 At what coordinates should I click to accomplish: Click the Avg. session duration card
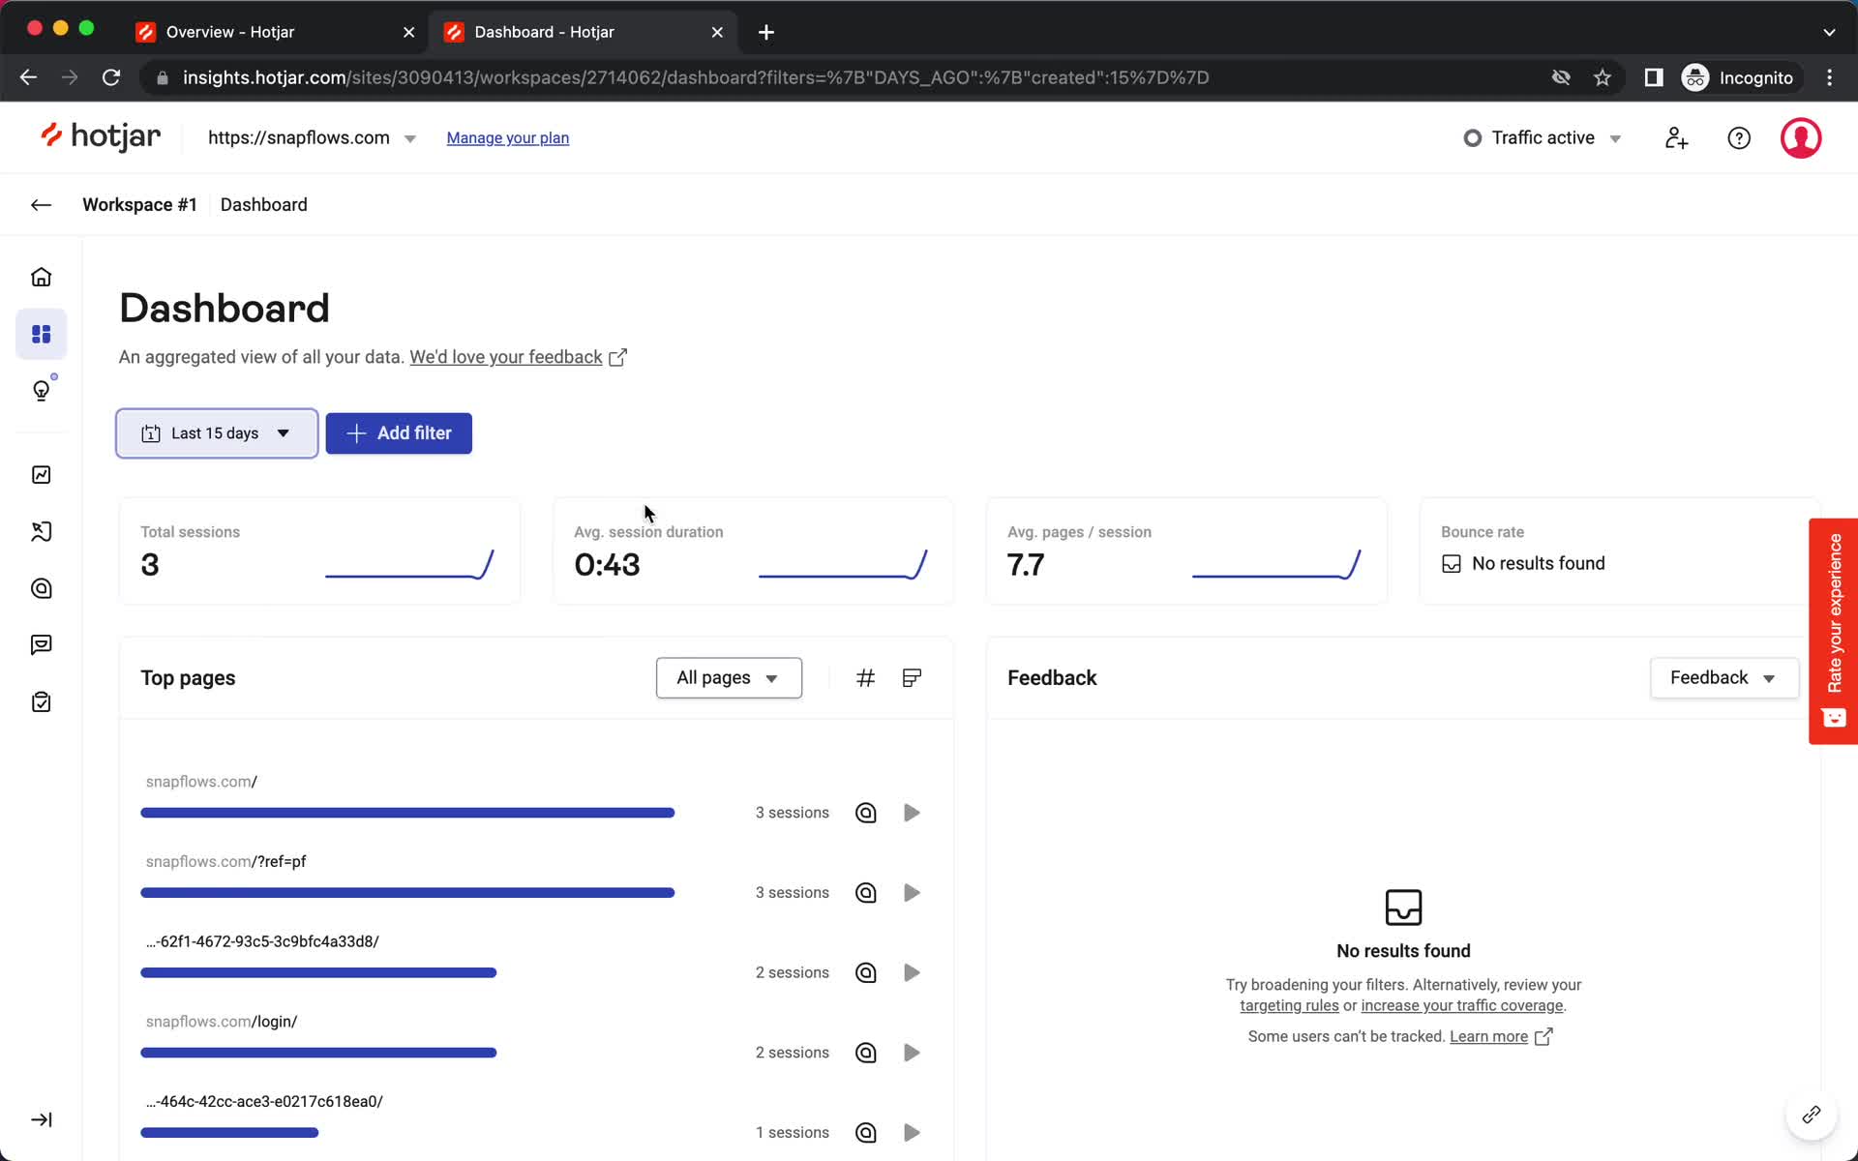pos(753,551)
